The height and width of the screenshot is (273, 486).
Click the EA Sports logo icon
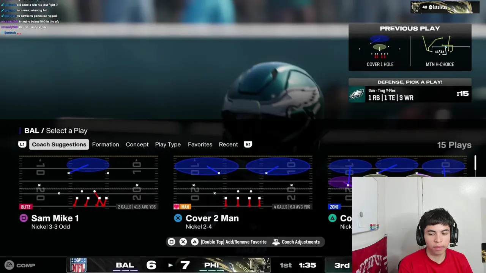click(x=9, y=265)
